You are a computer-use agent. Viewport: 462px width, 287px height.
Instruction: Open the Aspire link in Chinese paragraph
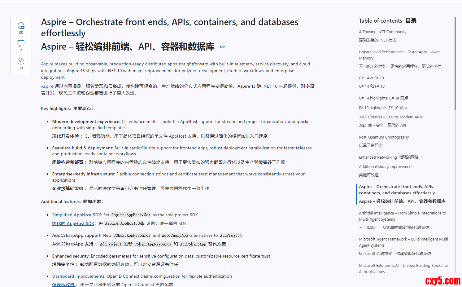click(x=47, y=86)
